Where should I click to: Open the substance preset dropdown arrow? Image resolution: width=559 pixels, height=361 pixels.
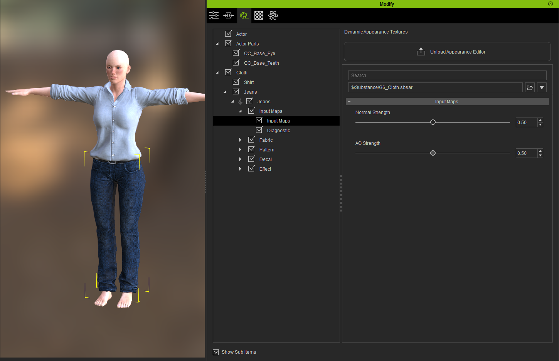coord(542,87)
